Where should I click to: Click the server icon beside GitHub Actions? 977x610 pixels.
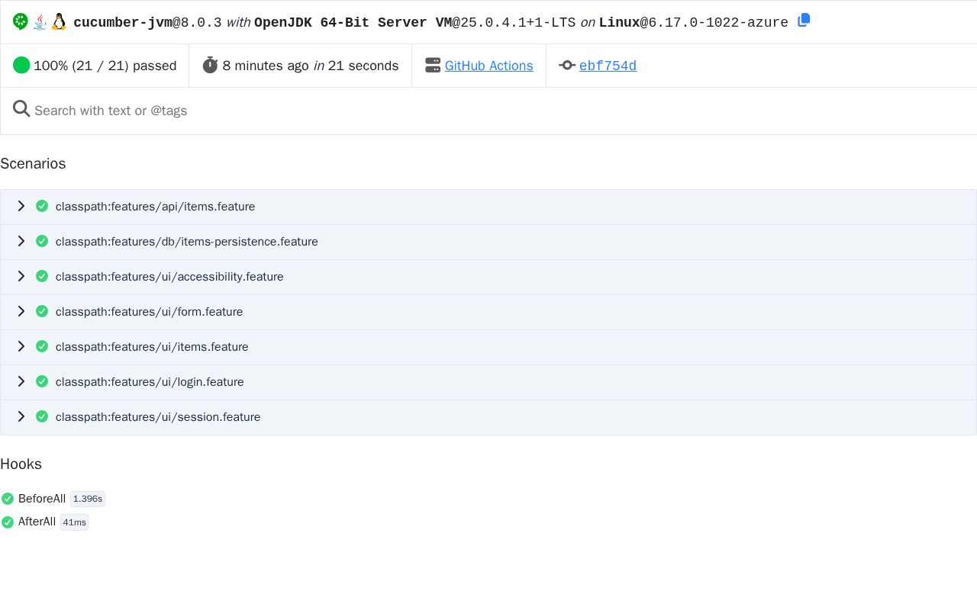pyautogui.click(x=433, y=66)
